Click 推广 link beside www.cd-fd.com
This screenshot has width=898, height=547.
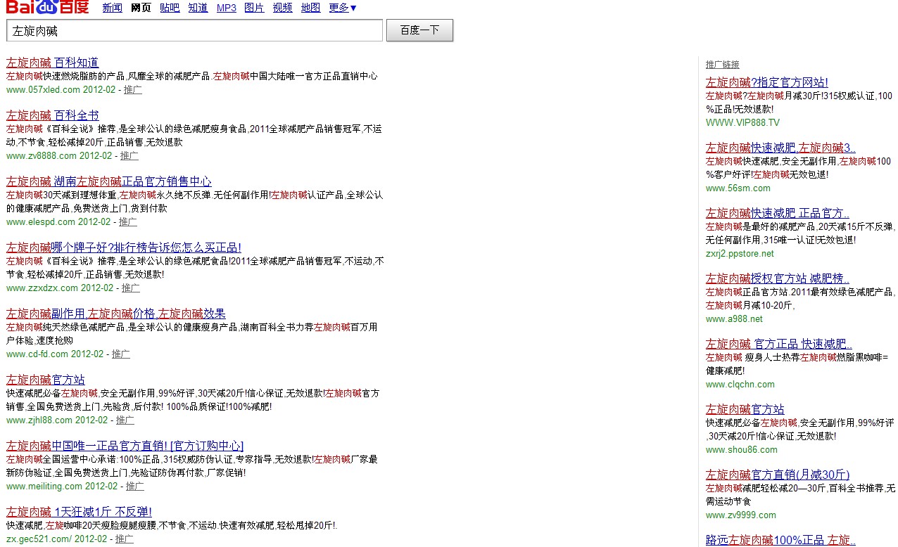click(x=121, y=354)
